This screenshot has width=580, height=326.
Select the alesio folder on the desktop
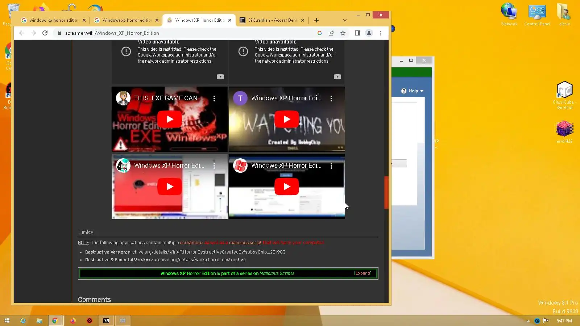(564, 14)
